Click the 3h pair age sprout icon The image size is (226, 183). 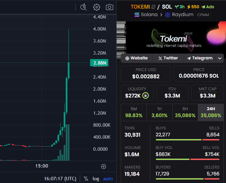tap(177, 7)
